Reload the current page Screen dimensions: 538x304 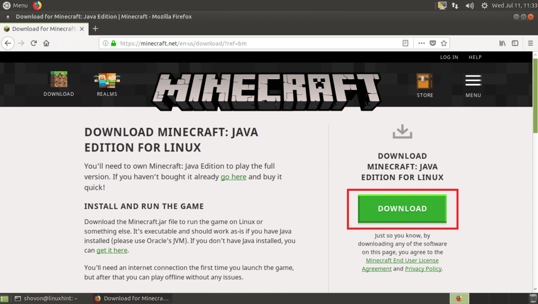click(x=34, y=43)
